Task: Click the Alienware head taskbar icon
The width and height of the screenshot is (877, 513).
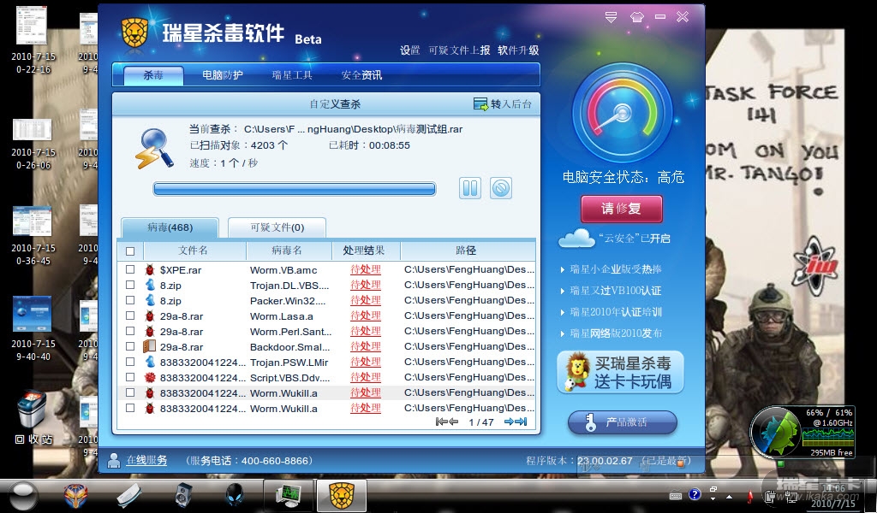Action: coord(235,496)
